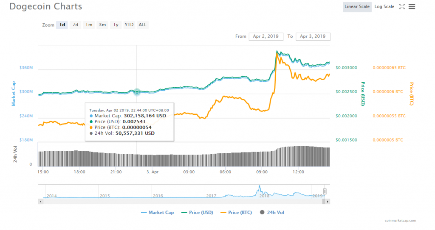This screenshot has width=435, height=230.
Task: Click the navigator left scroll arrow
Action: tap(40, 202)
